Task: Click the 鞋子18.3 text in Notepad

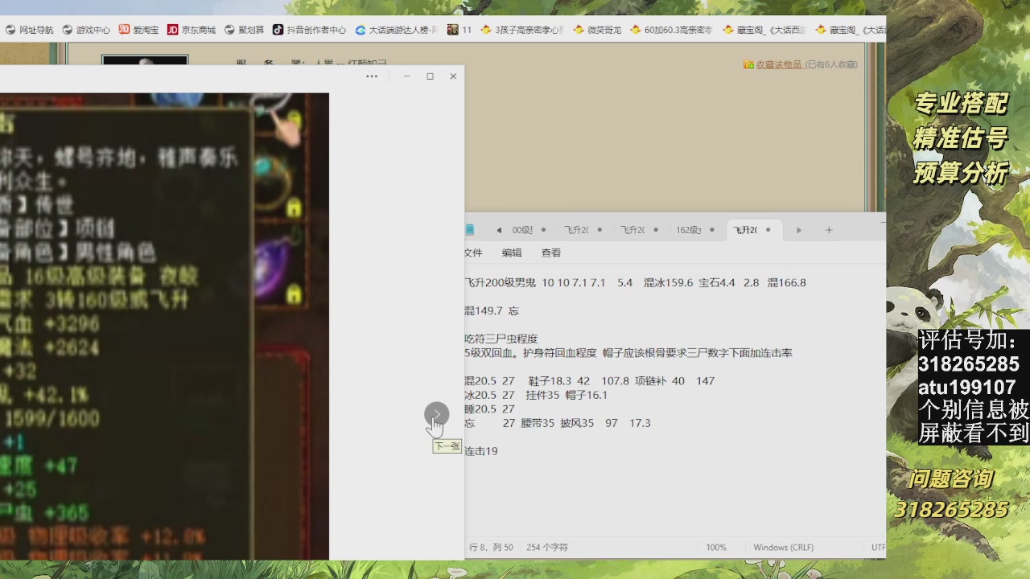Action: [x=550, y=381]
